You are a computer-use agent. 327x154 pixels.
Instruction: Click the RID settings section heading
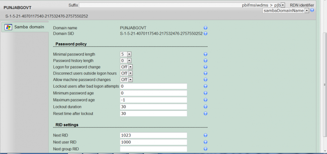pyautogui.click(x=67, y=125)
